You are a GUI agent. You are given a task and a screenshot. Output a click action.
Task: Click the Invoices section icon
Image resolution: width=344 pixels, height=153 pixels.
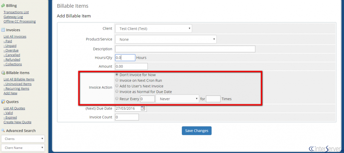3,30
